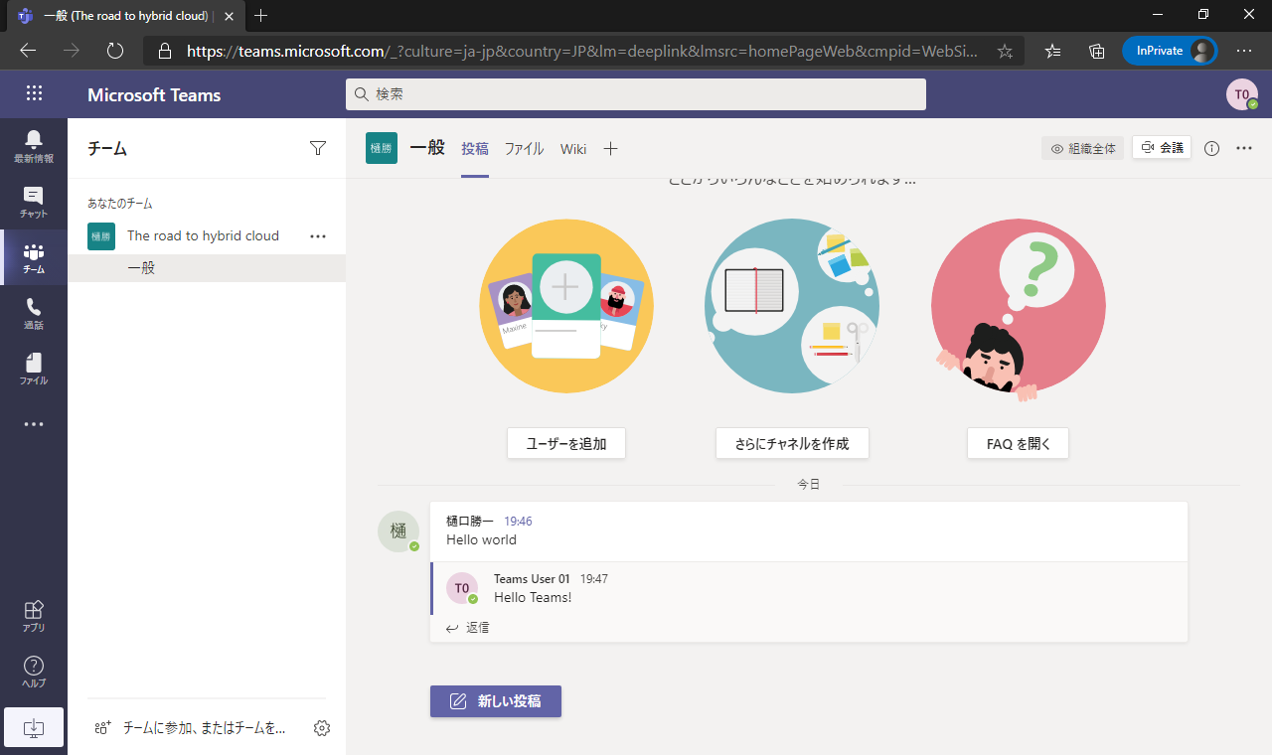The width and height of the screenshot is (1272, 755).
Task: Click チームに参加、またはチームを作成 link
Action: 190,728
